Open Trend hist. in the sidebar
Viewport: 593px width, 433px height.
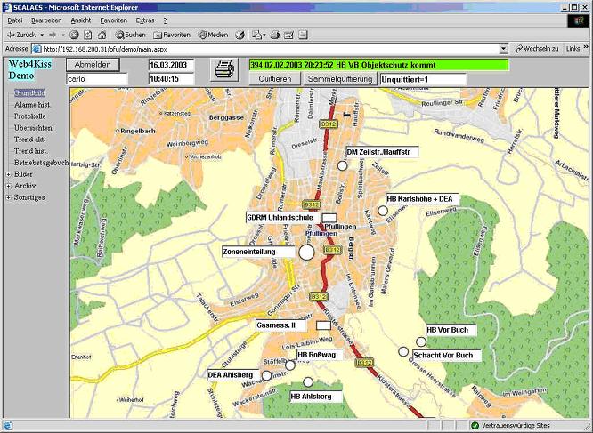coord(30,151)
